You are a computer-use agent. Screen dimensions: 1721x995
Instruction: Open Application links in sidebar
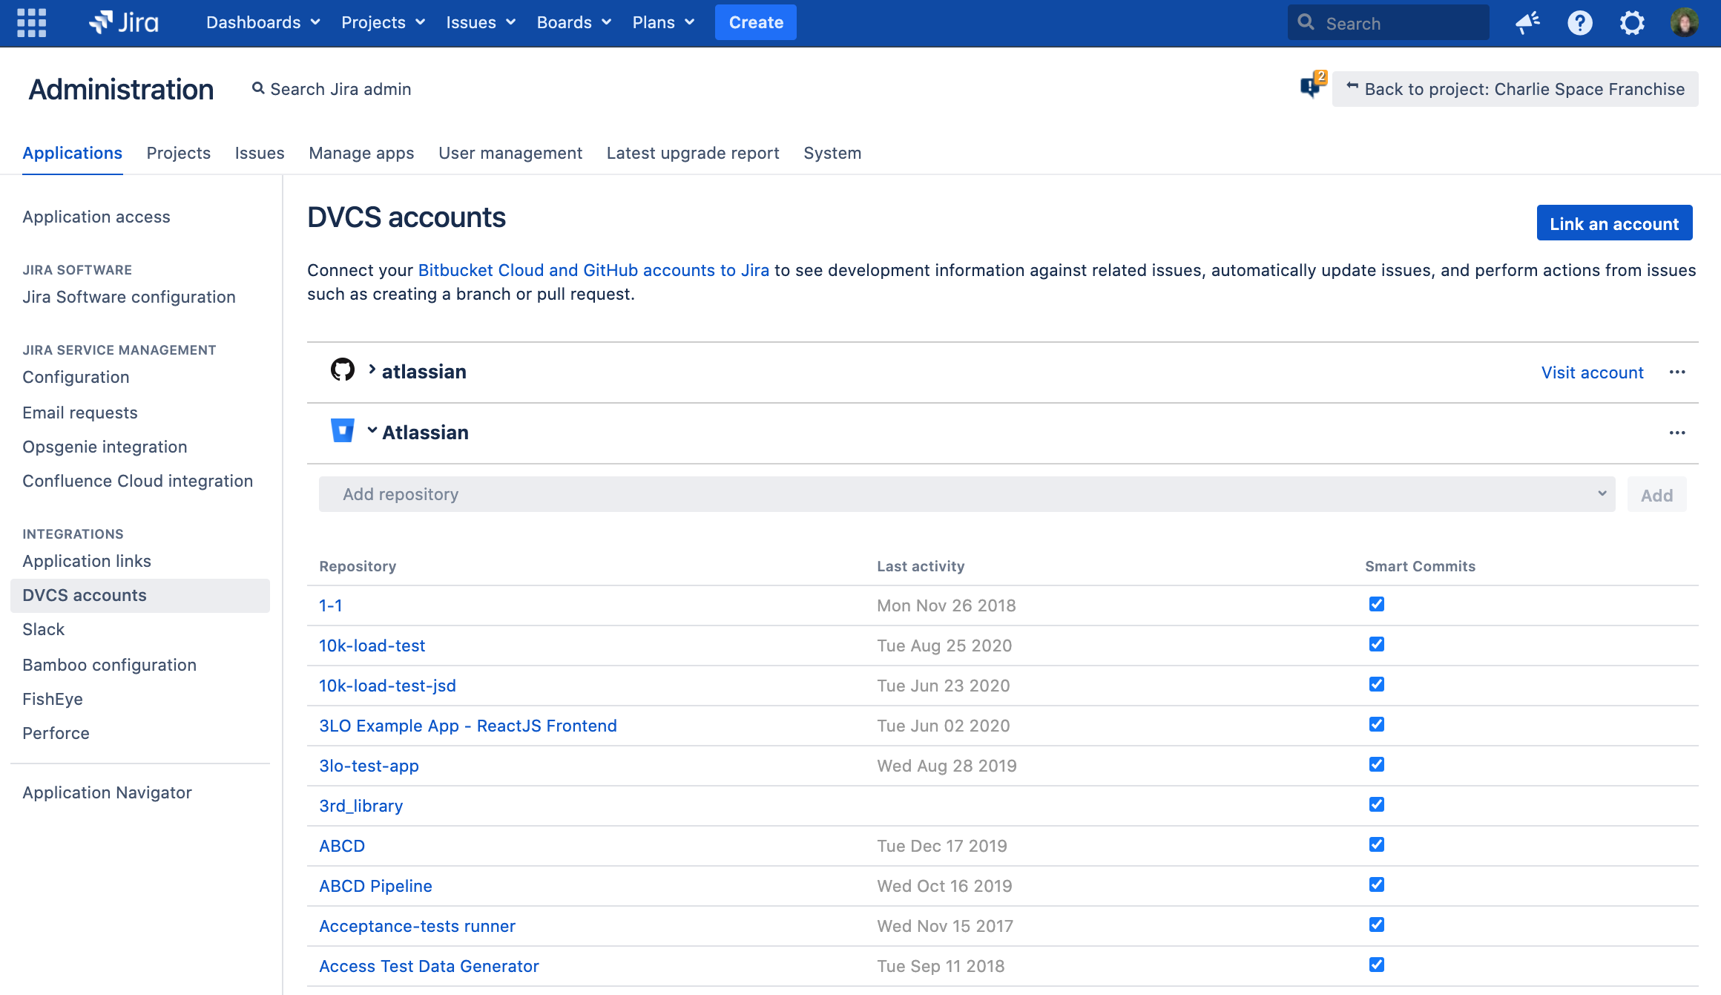[x=87, y=561]
